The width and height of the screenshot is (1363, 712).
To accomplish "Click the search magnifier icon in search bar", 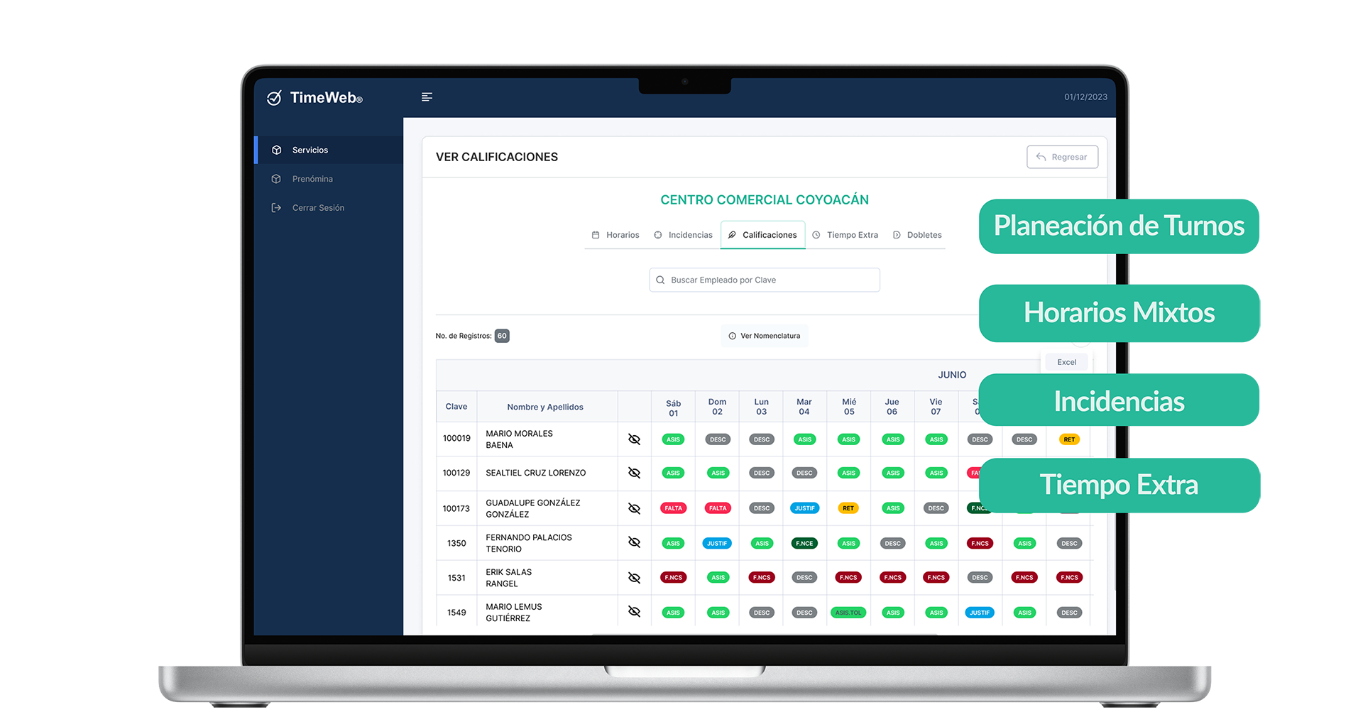I will [661, 280].
